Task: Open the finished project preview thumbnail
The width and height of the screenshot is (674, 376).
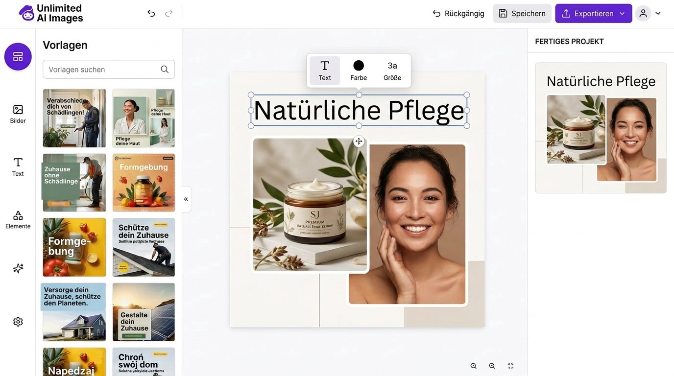Action: [x=601, y=128]
